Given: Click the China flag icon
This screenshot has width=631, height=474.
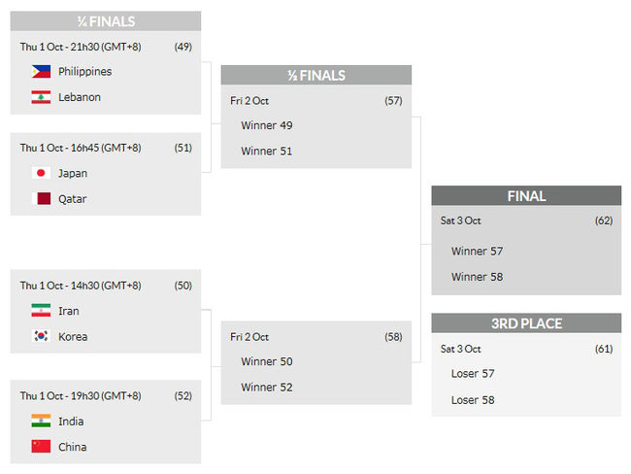Looking at the screenshot, I should [41, 447].
